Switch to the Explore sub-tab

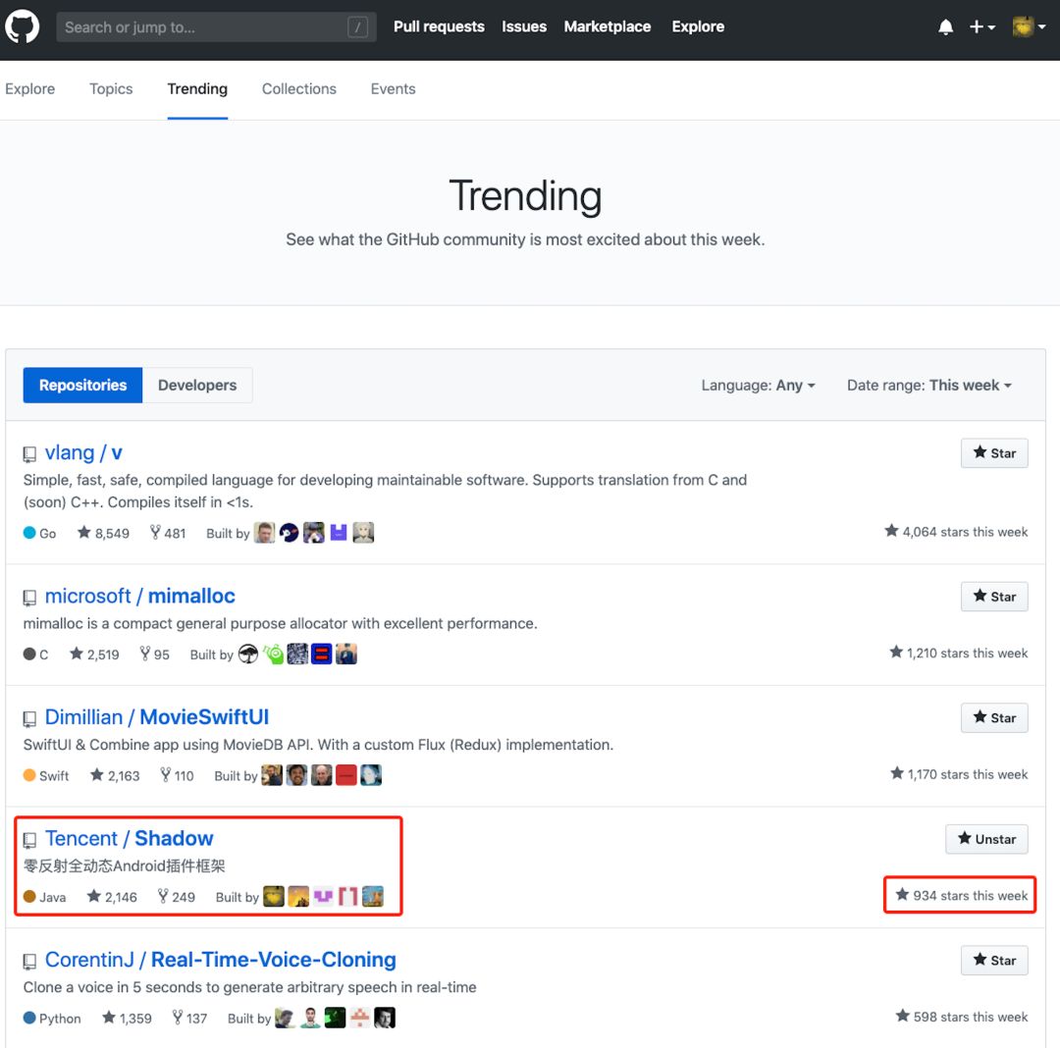click(29, 89)
